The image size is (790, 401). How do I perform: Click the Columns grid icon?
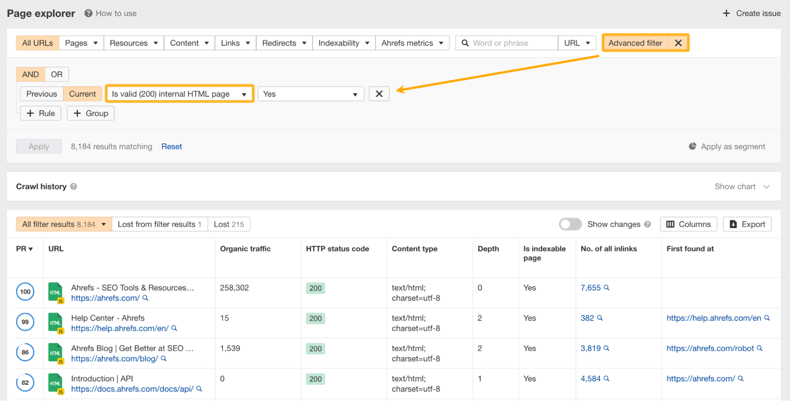click(x=671, y=224)
